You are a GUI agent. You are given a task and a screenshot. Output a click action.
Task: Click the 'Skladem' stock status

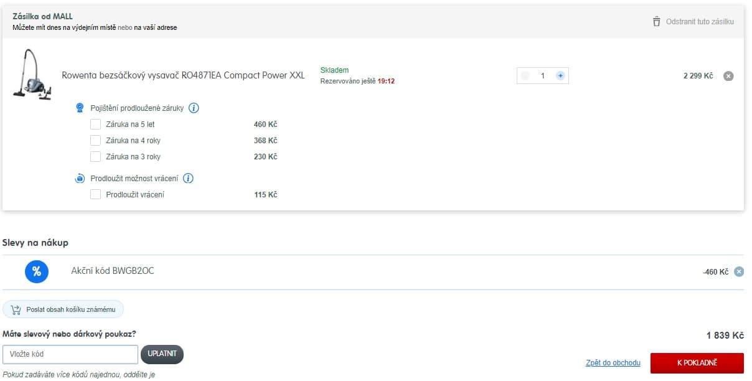(334, 70)
